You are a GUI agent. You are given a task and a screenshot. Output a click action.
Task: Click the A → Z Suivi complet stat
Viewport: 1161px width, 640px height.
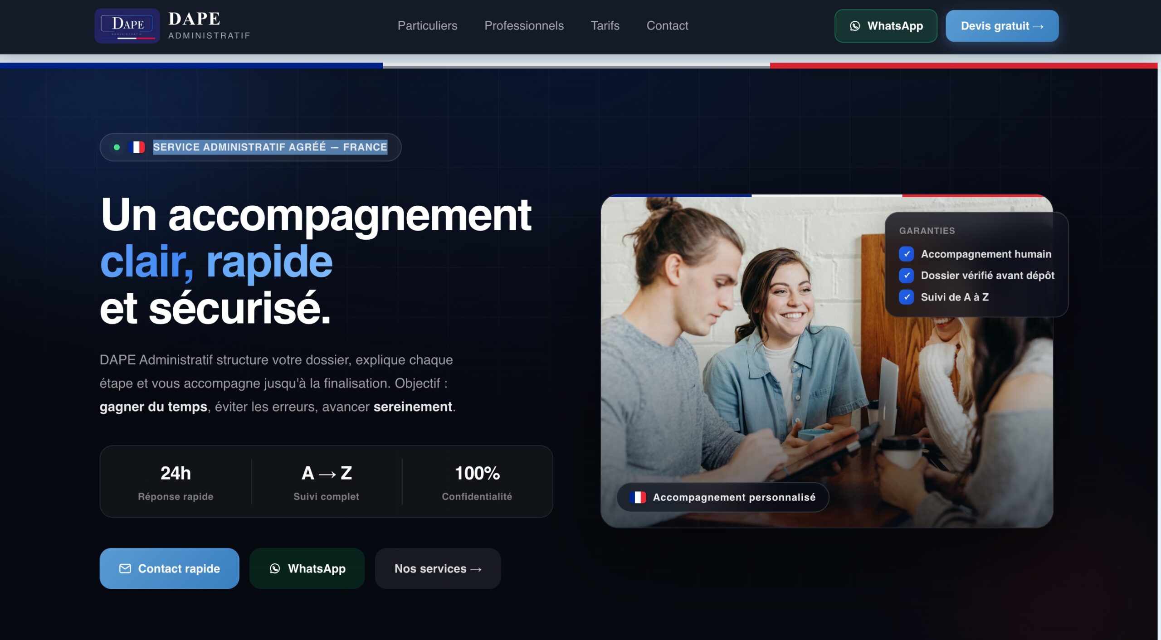click(327, 482)
